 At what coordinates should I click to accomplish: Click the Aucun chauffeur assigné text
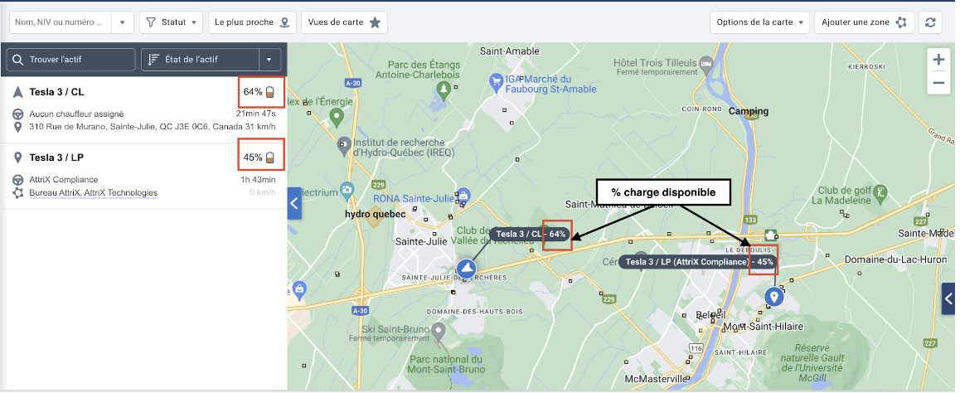point(76,114)
